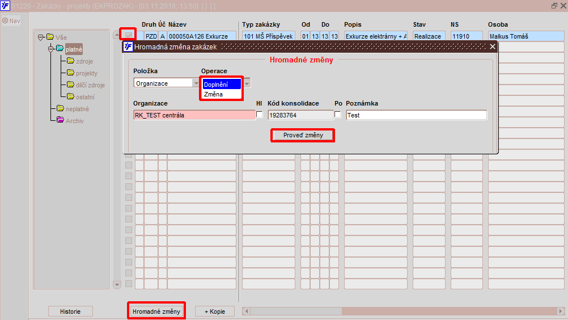Click the Osoba cell Malkus Tomáš
568x320 pixels.
tap(526, 36)
